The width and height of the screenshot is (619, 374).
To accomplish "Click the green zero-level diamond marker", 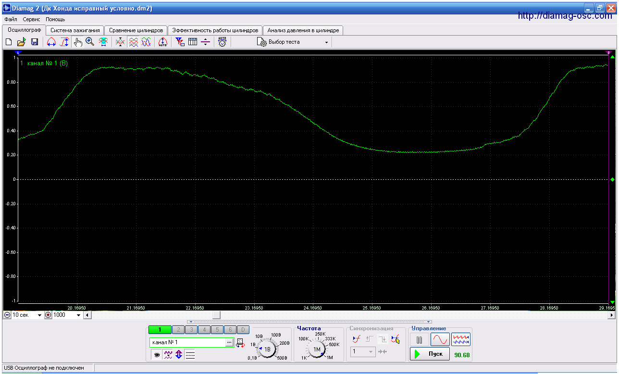I will 612,179.
